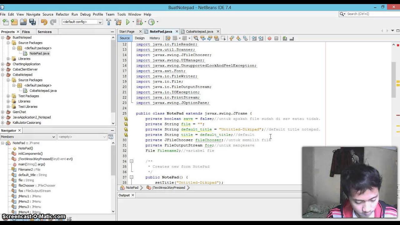The height and width of the screenshot is (225, 400).
Task: Click the Debug Project icon
Action: pyautogui.click(x=139, y=22)
